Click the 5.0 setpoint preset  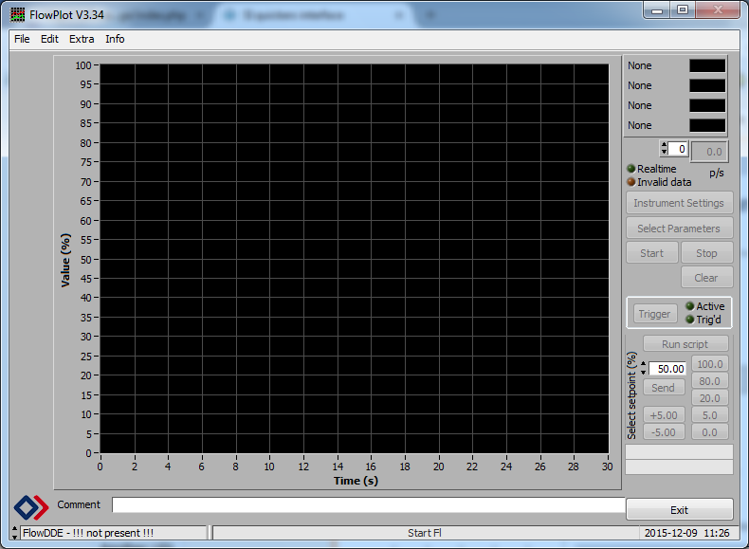(710, 415)
